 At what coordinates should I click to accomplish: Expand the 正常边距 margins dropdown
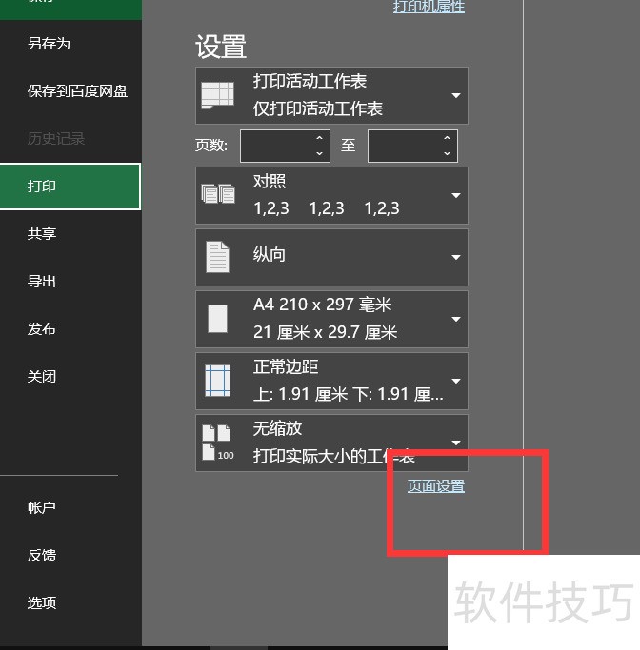(331, 381)
